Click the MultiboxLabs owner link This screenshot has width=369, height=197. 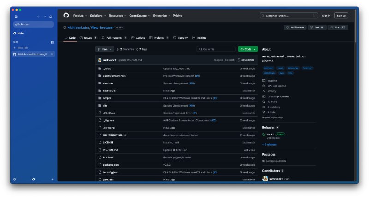[x=78, y=28]
